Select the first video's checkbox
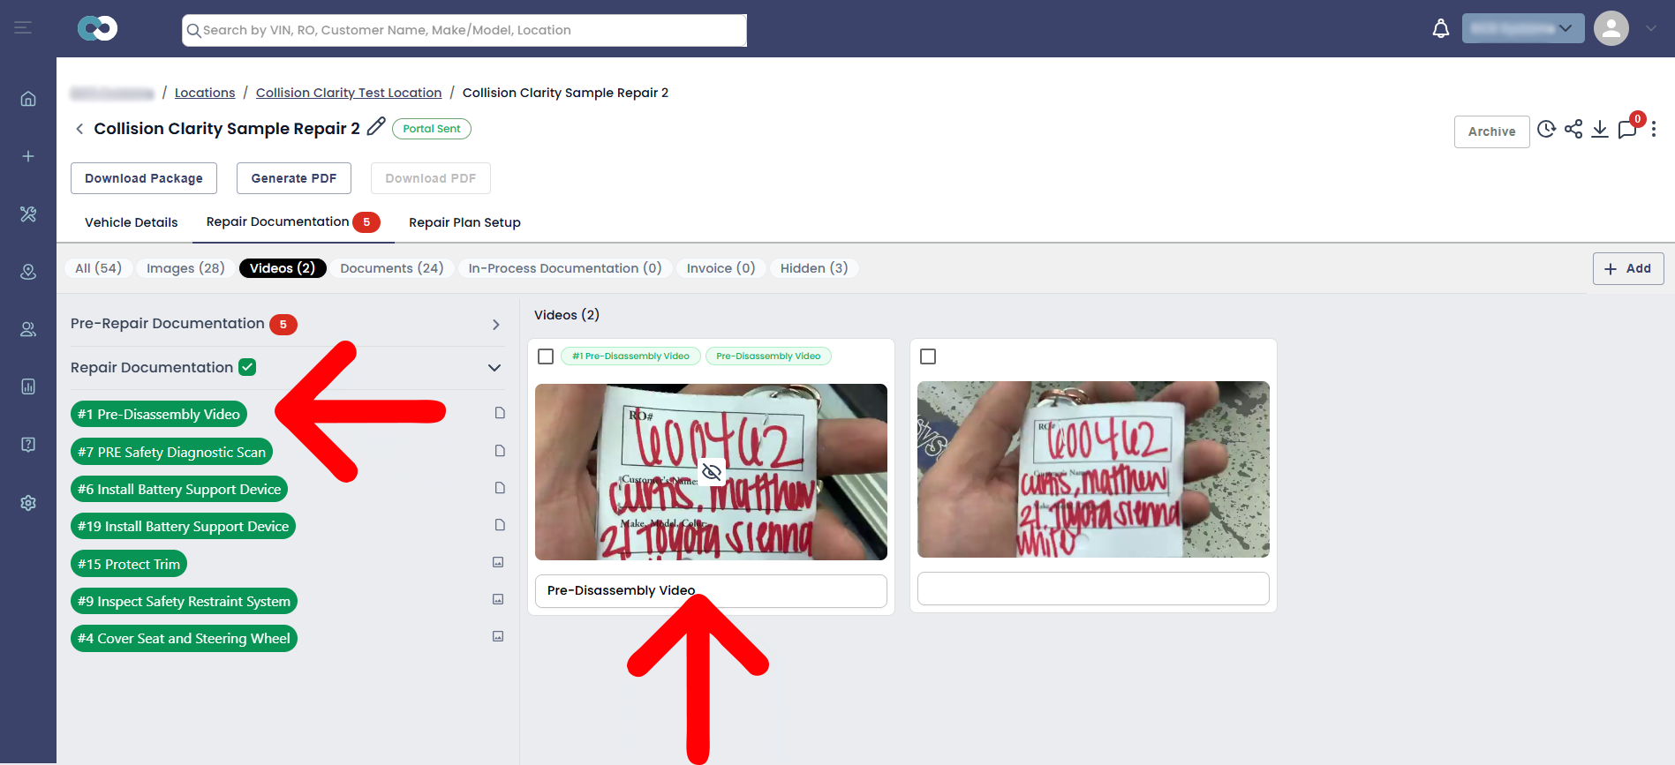Image resolution: width=1675 pixels, height=765 pixels. click(x=546, y=356)
